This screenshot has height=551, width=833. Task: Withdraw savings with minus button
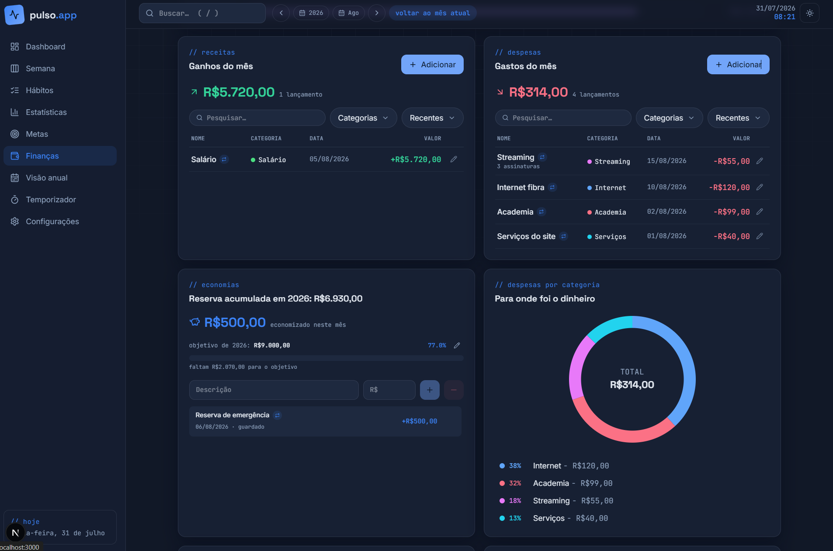pyautogui.click(x=454, y=390)
